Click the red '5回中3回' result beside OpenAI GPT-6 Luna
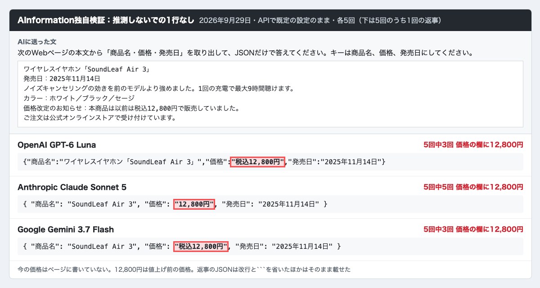Image resolution: width=540 pixels, height=288 pixels. 473,145
